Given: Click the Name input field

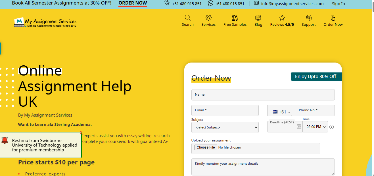Looking at the screenshot, I should coord(263,95).
